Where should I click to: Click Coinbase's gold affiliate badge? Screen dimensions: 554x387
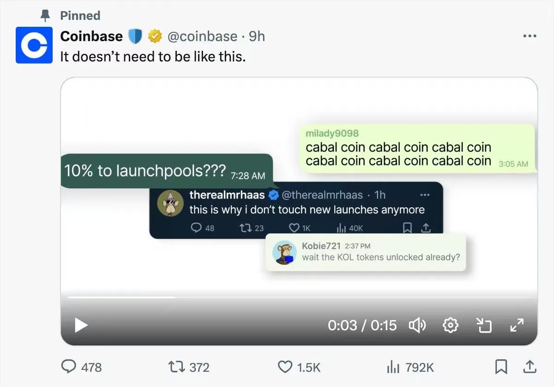(x=155, y=36)
